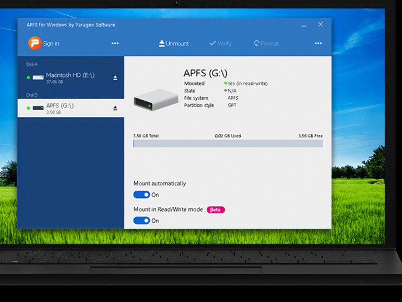Click the Unmount toolbar button

point(174,43)
